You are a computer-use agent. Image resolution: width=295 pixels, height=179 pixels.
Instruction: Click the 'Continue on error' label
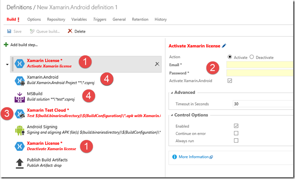pos(191,133)
